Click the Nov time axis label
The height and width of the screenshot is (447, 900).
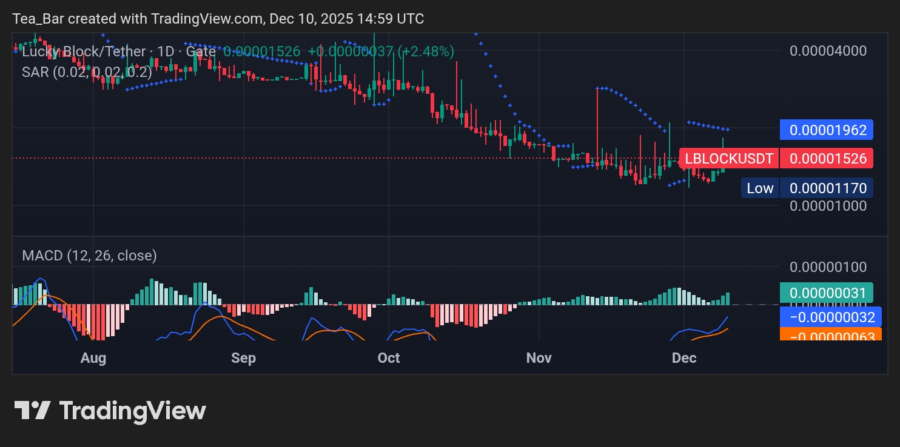point(539,358)
